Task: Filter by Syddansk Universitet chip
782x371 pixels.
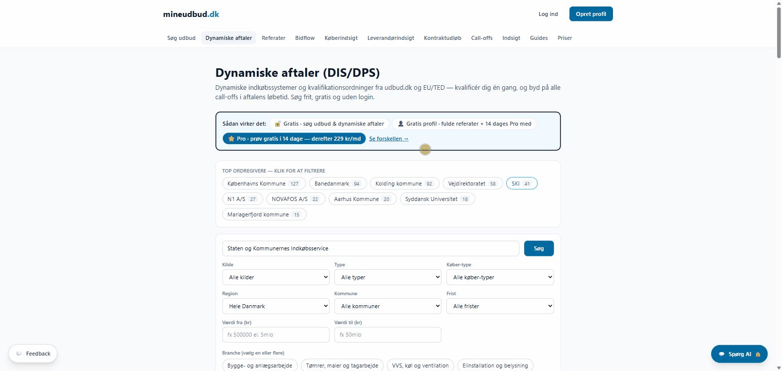Action: (437, 199)
